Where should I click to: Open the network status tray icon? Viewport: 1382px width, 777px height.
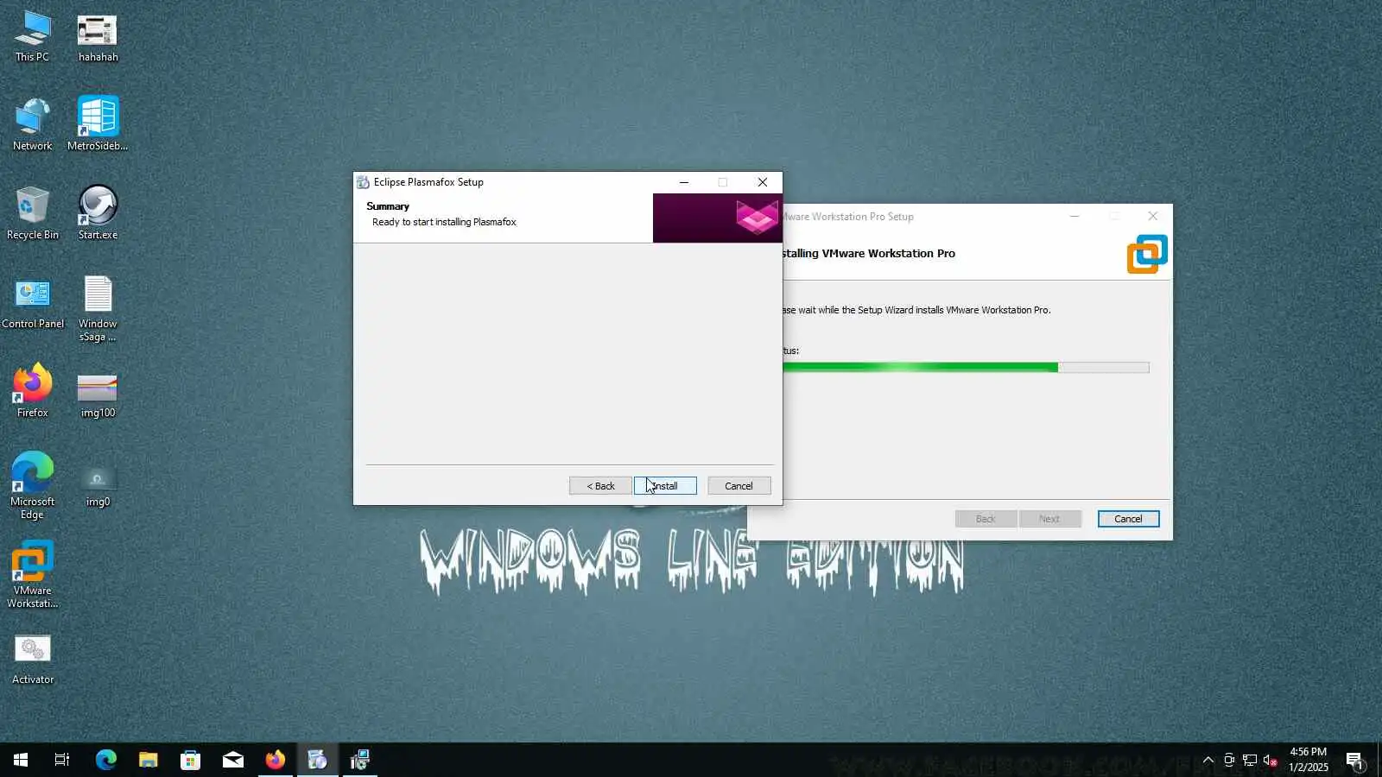pyautogui.click(x=1249, y=760)
